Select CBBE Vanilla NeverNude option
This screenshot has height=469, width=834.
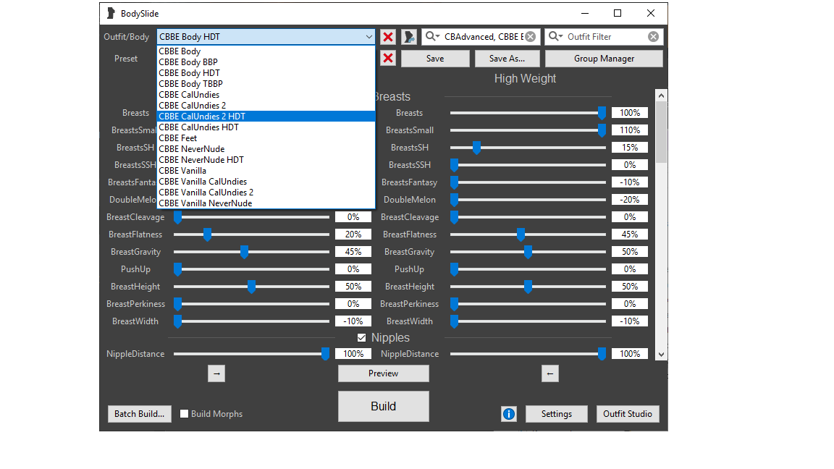pos(266,203)
